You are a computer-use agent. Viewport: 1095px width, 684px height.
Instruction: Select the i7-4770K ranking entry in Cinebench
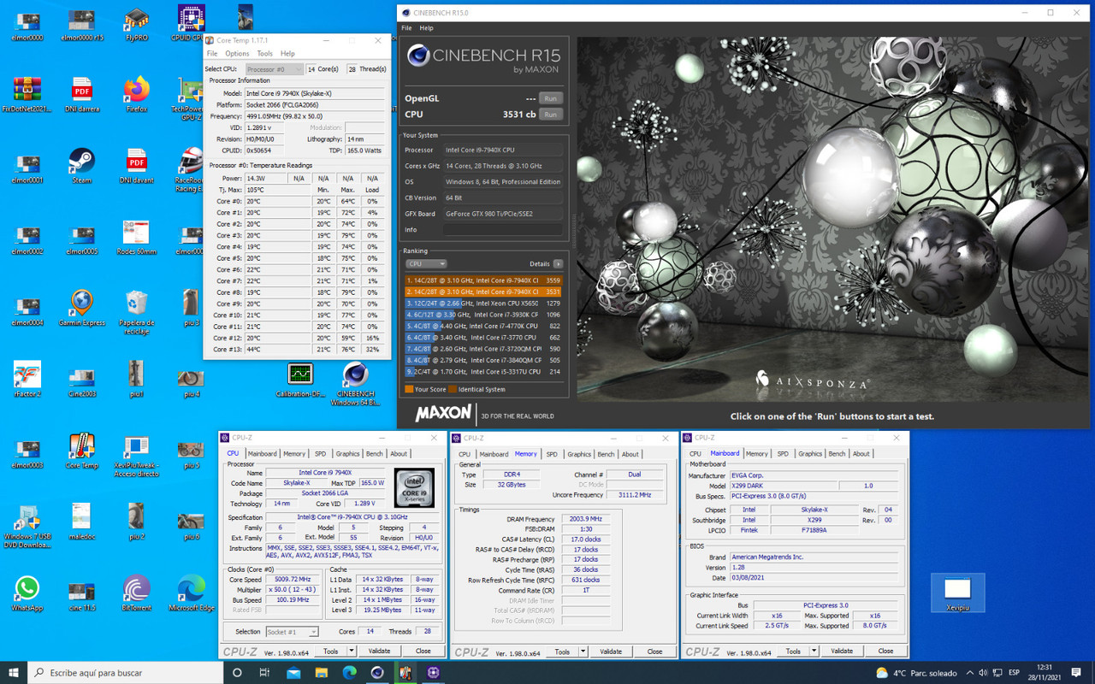tap(484, 326)
